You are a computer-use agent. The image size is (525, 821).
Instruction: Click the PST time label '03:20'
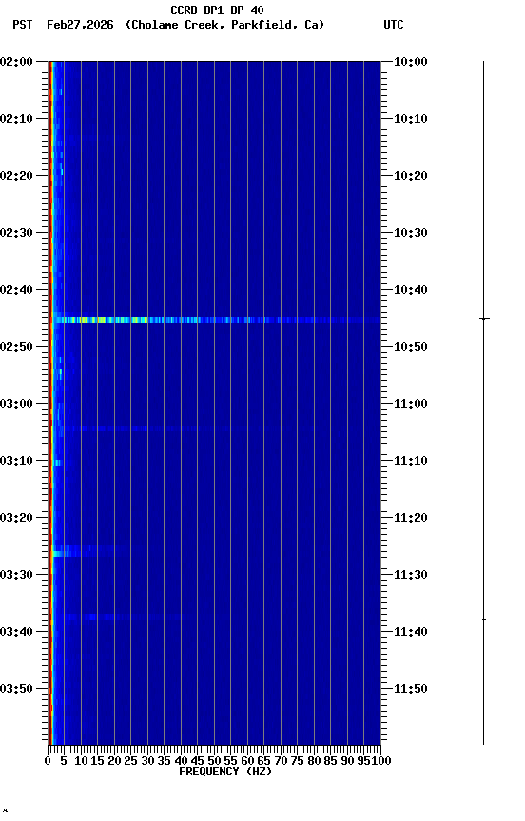[x=16, y=518]
